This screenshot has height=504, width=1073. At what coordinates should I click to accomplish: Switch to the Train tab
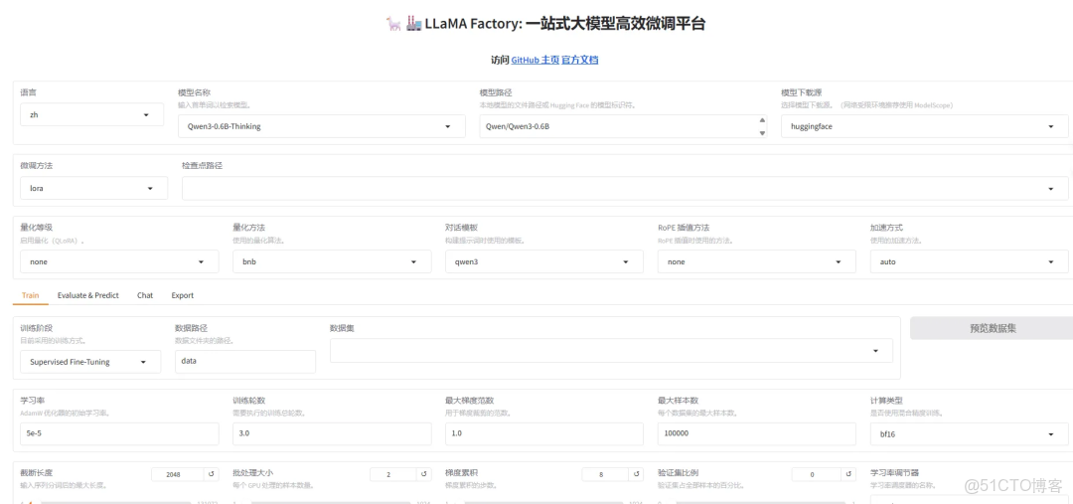[x=30, y=295]
